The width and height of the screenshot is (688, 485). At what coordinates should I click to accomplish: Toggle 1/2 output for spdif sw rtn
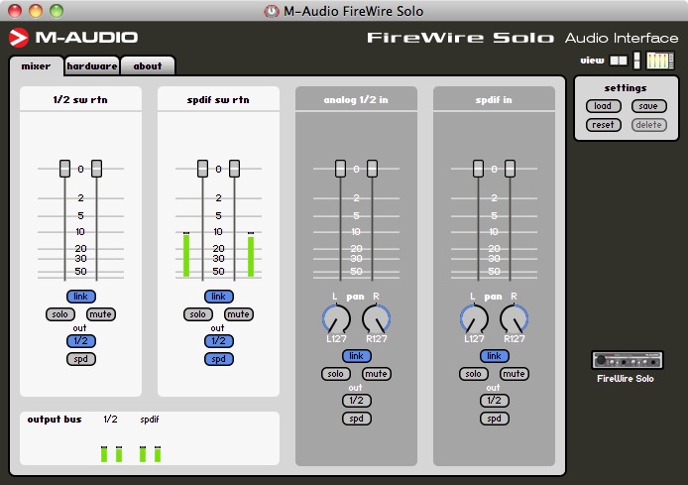(218, 341)
